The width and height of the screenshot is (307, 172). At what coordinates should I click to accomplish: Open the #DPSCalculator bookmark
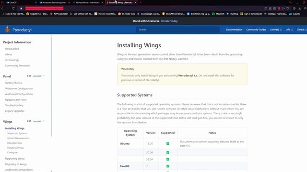[59, 14]
